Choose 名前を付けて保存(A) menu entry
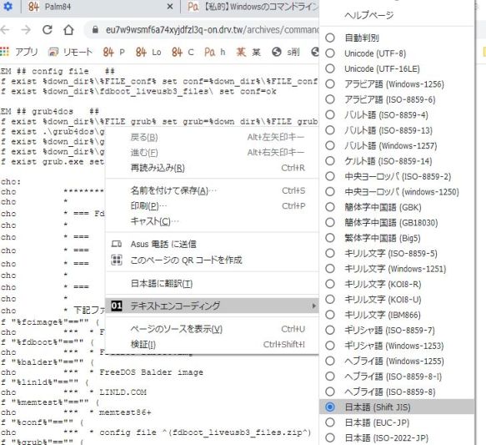486x445 pixels. pos(212,190)
